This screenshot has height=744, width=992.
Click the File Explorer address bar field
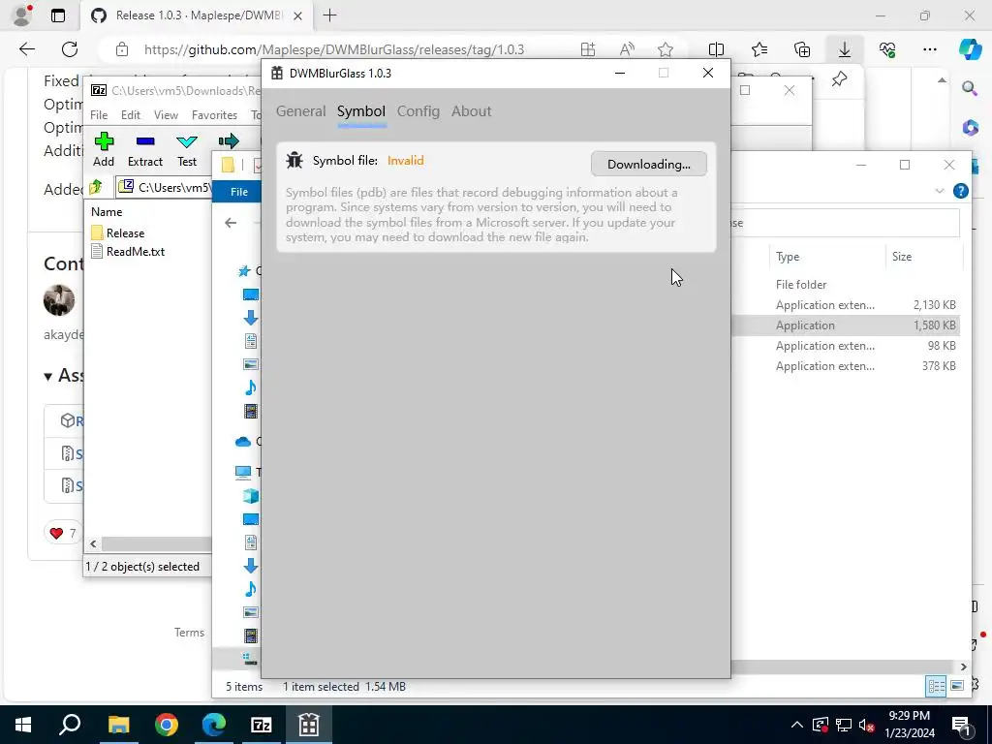[x=845, y=223]
